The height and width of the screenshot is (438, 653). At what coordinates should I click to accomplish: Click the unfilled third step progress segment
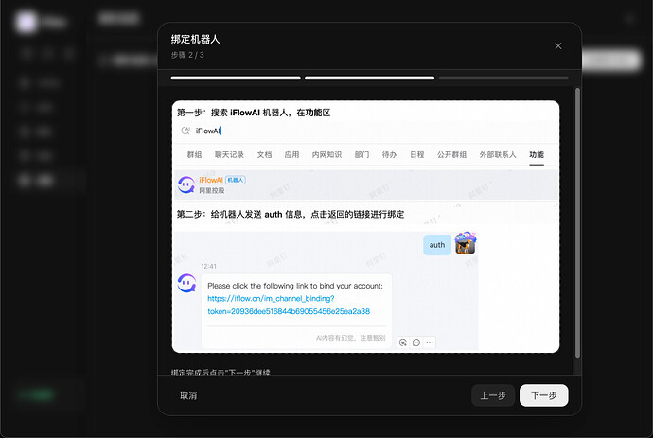coord(503,78)
